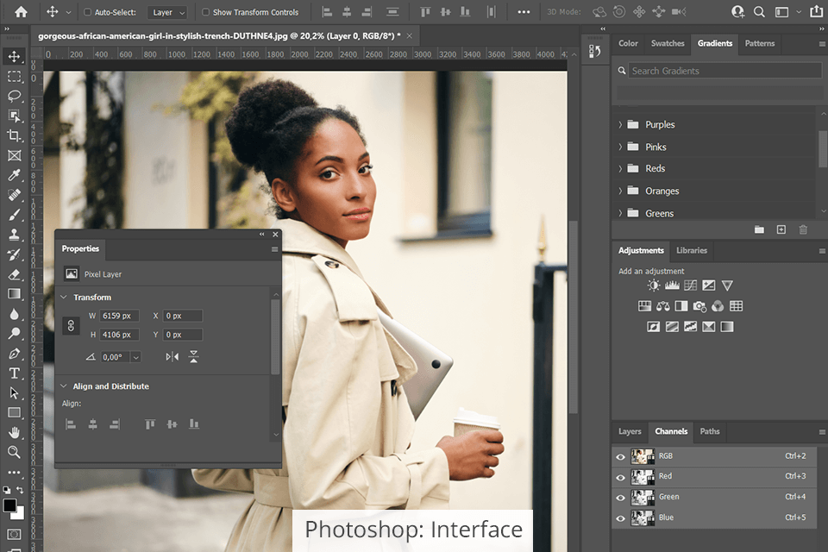Create new gradient group folder
The width and height of the screenshot is (828, 552).
pos(759,229)
